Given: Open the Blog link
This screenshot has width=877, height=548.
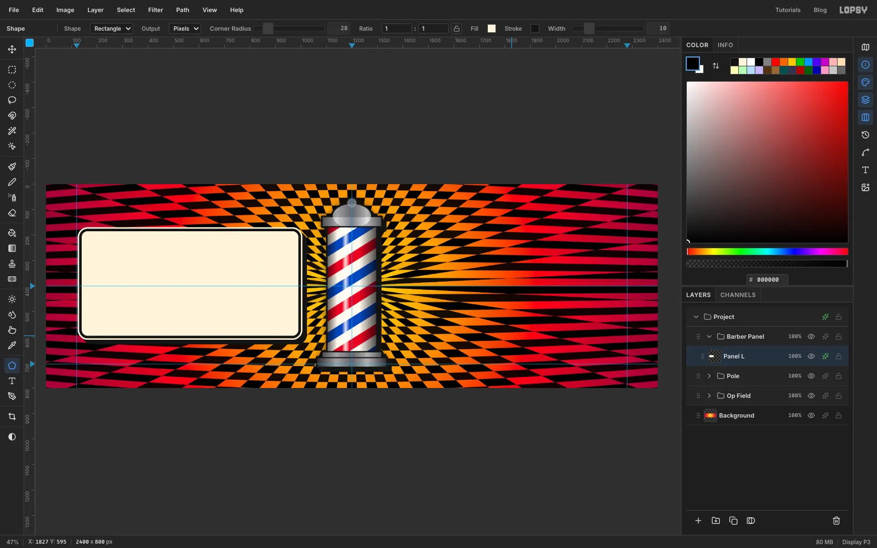Looking at the screenshot, I should [820, 10].
